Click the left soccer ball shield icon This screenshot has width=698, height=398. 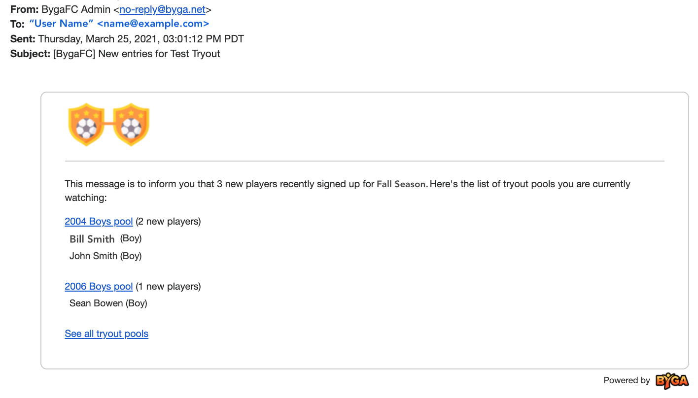[86, 125]
